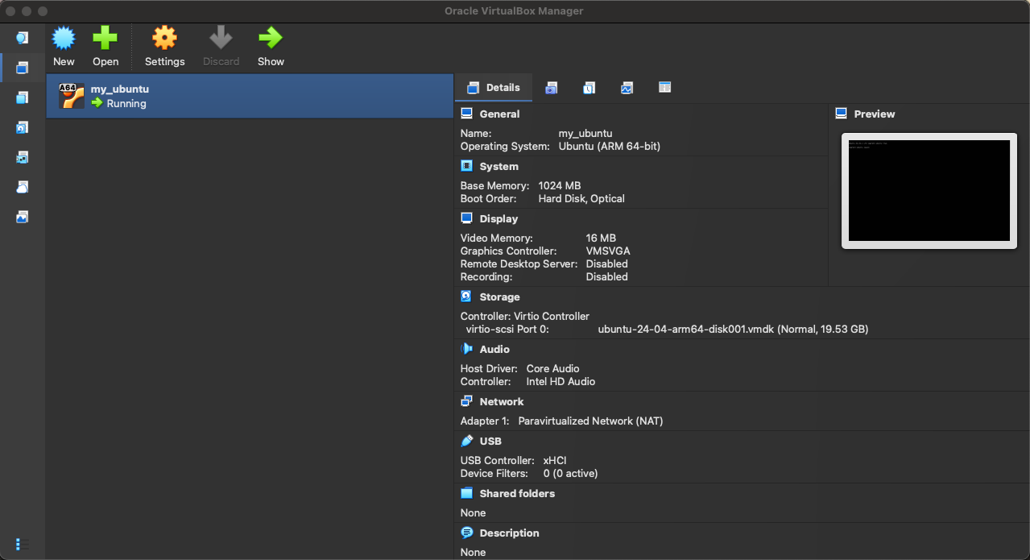1030x560 pixels.
Task: Click the Preview section monitor icon
Action: (842, 114)
